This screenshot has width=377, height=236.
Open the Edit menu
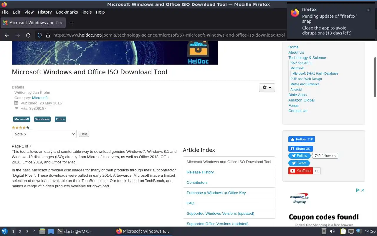pos(16,12)
